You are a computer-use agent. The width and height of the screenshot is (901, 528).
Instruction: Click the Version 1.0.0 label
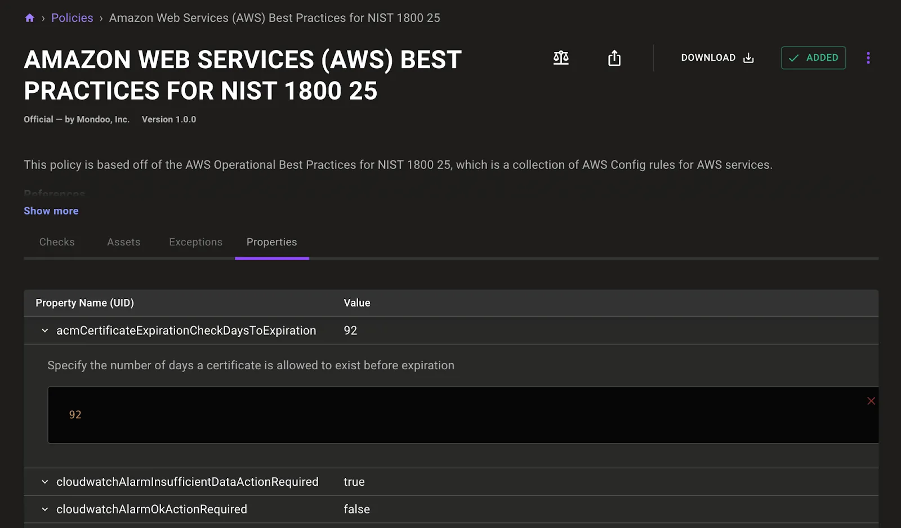169,119
